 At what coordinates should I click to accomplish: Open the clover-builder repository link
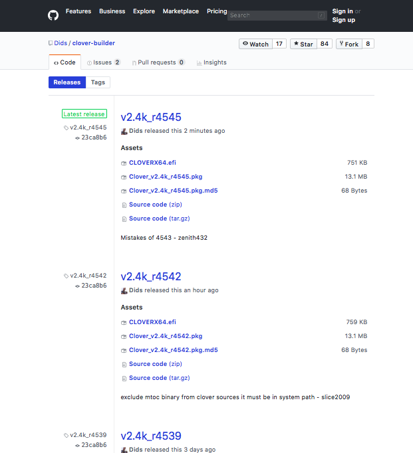coord(93,43)
